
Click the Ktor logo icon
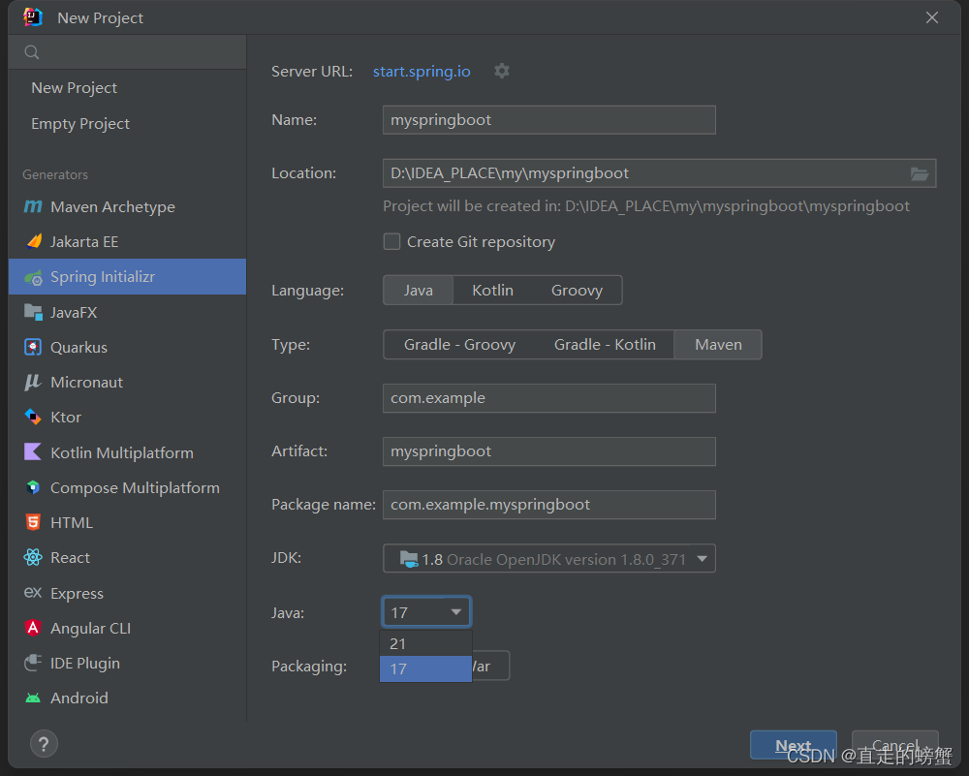pyautogui.click(x=33, y=417)
